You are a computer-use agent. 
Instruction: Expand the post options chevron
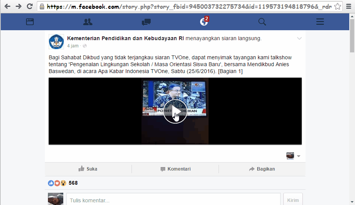click(299, 38)
